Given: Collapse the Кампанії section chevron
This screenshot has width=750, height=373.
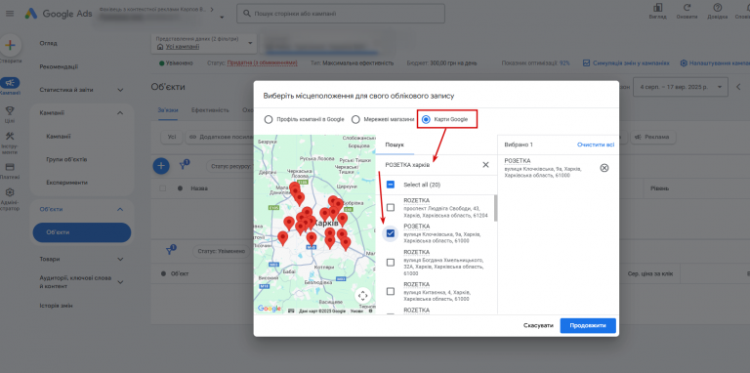Looking at the screenshot, I should point(120,113).
